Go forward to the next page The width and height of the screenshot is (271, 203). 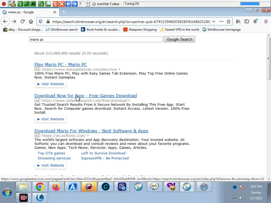[x=14, y=21]
